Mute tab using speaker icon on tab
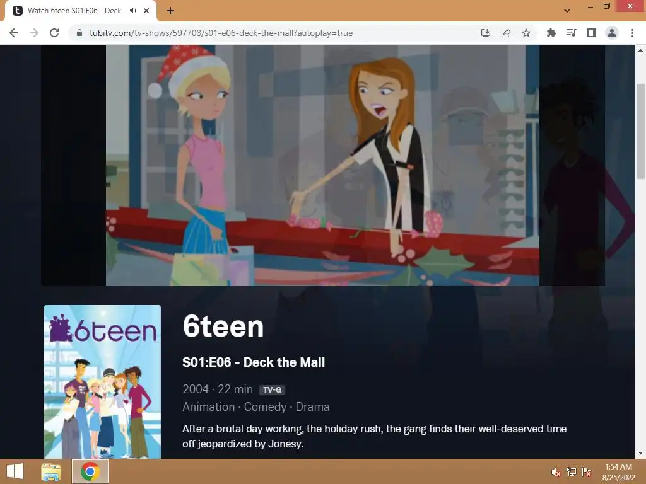This screenshot has height=484, width=646. coord(132,11)
